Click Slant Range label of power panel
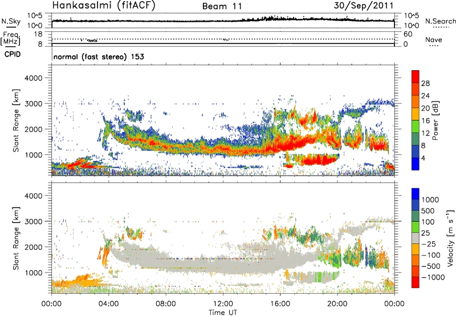 coord(16,120)
